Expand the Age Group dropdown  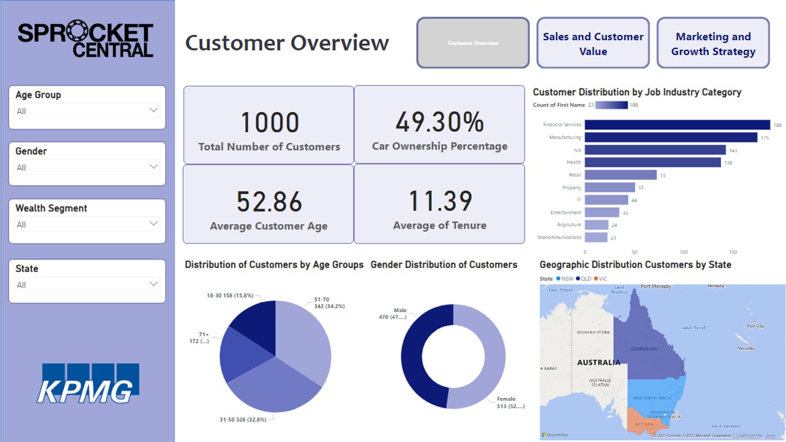(153, 110)
